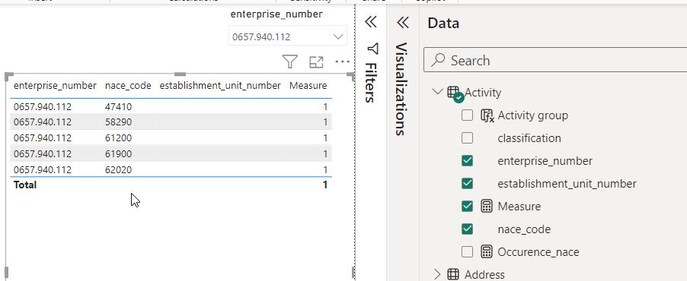This screenshot has height=281, width=687.
Task: Expand the Visualizations pane with double chevron
Action: [x=403, y=22]
